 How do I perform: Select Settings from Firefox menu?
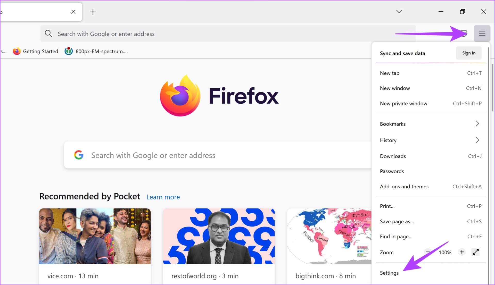pyautogui.click(x=389, y=272)
